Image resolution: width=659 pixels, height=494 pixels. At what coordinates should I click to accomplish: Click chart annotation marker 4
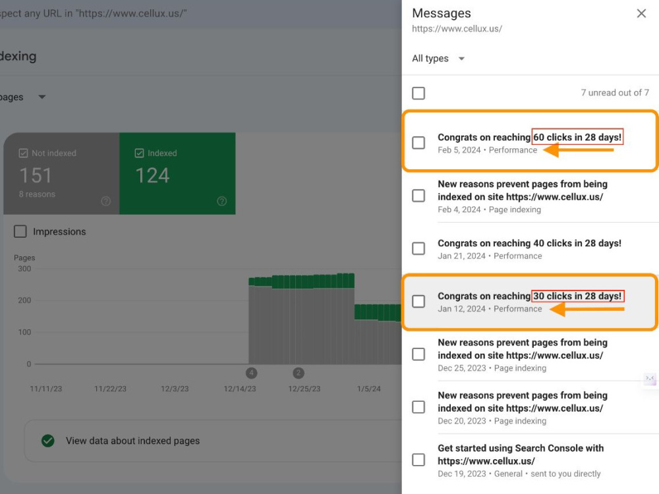[x=251, y=373]
